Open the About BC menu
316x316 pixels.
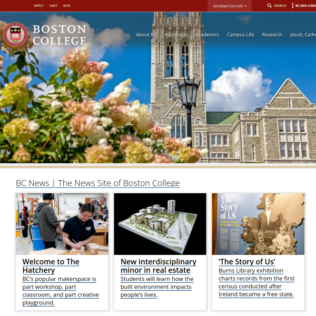[146, 35]
